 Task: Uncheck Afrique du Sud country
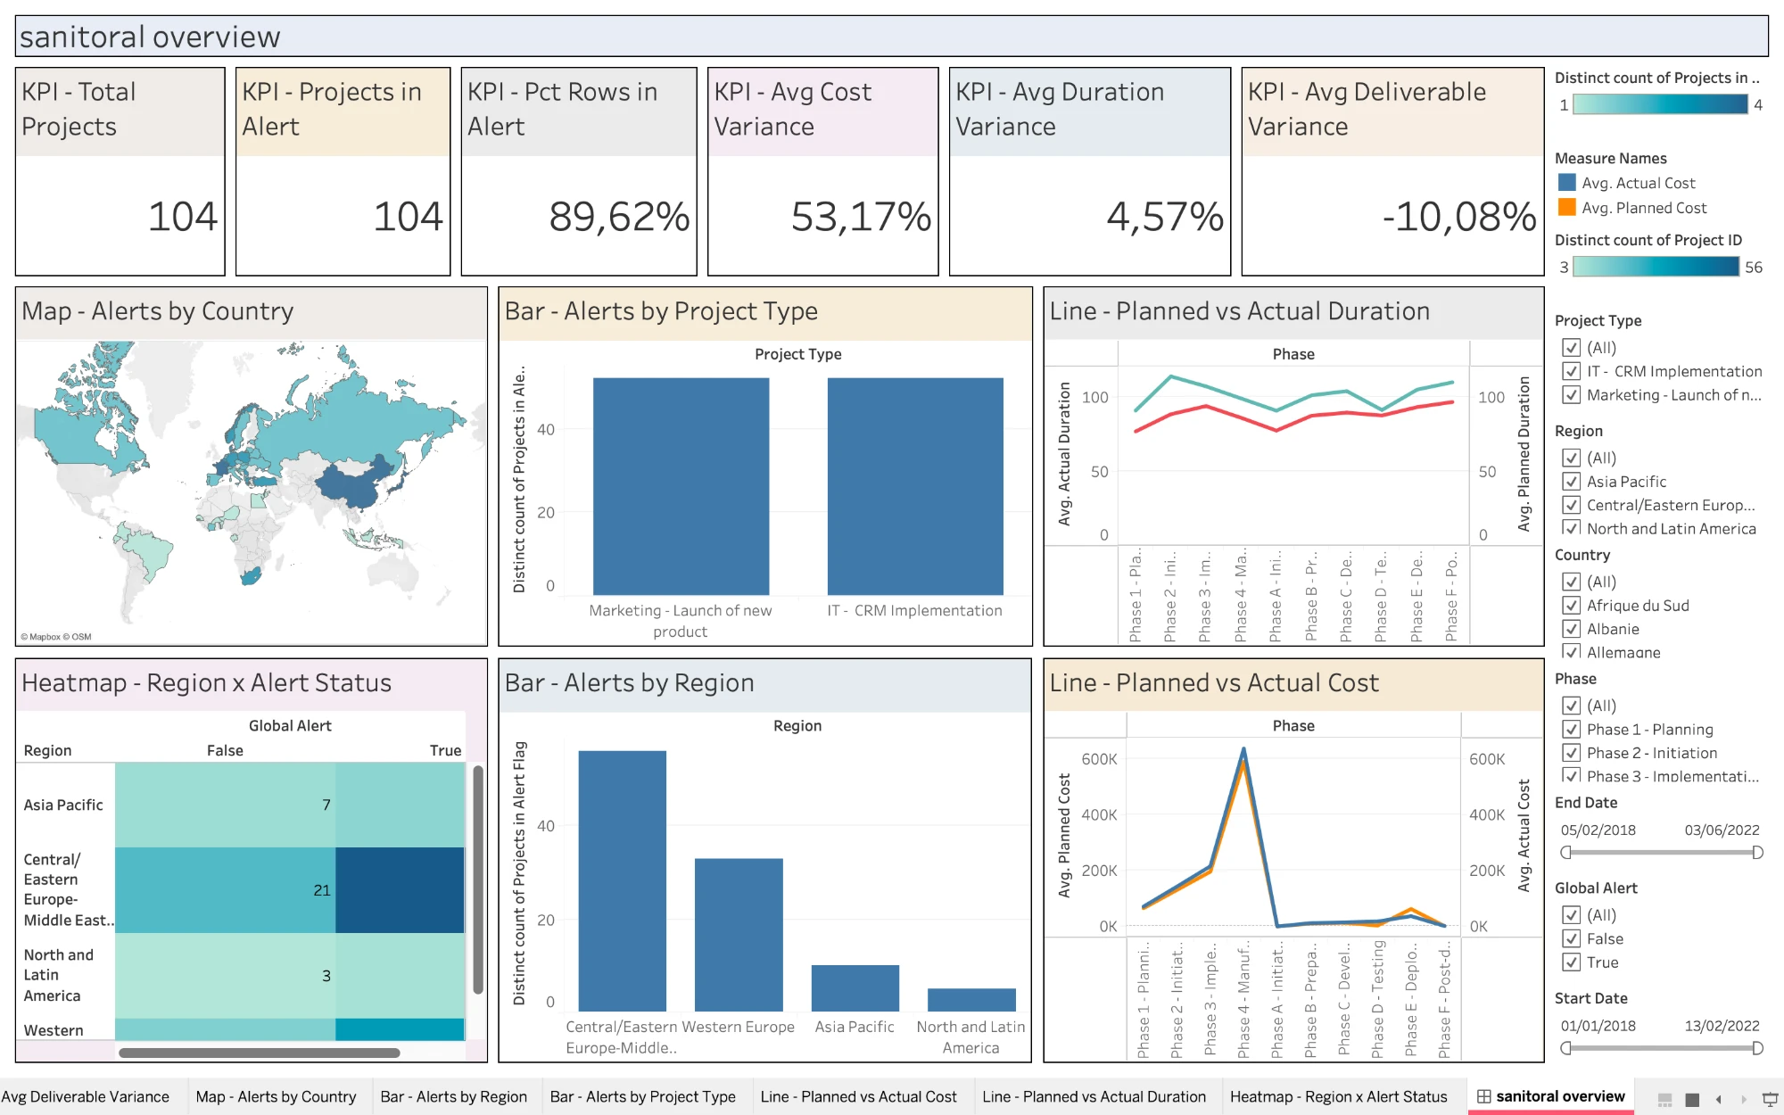tap(1572, 606)
